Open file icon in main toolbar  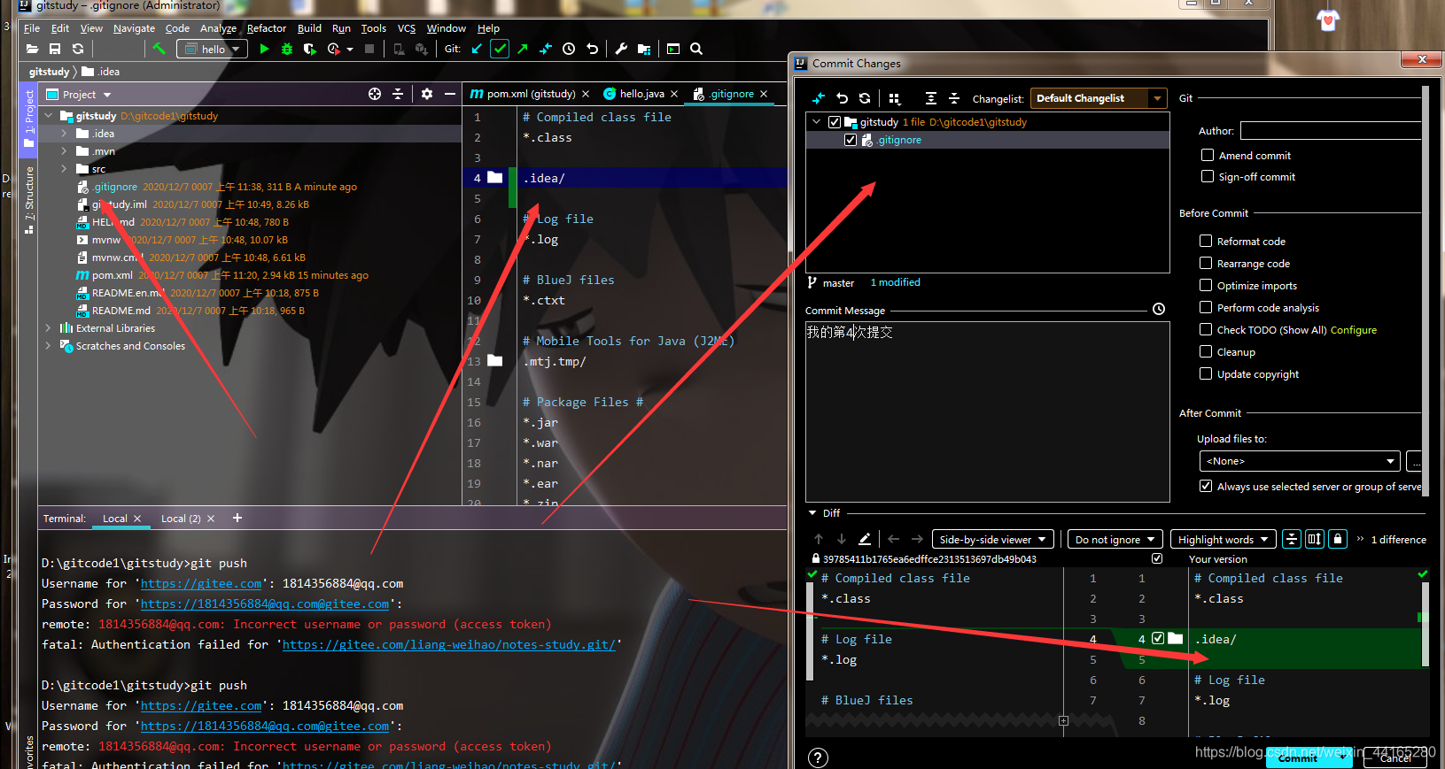coord(32,49)
